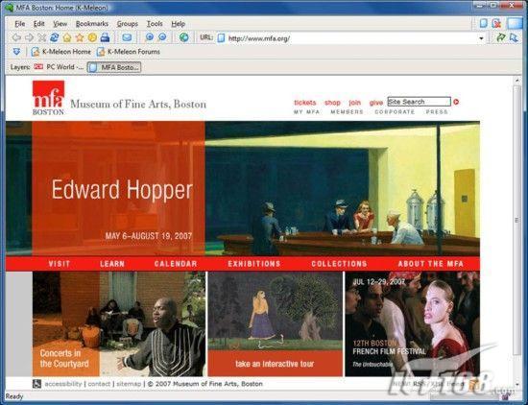This screenshot has width=528, height=405.
Task: Click ABOUT THE MFA in navigation bar
Action: (x=431, y=264)
